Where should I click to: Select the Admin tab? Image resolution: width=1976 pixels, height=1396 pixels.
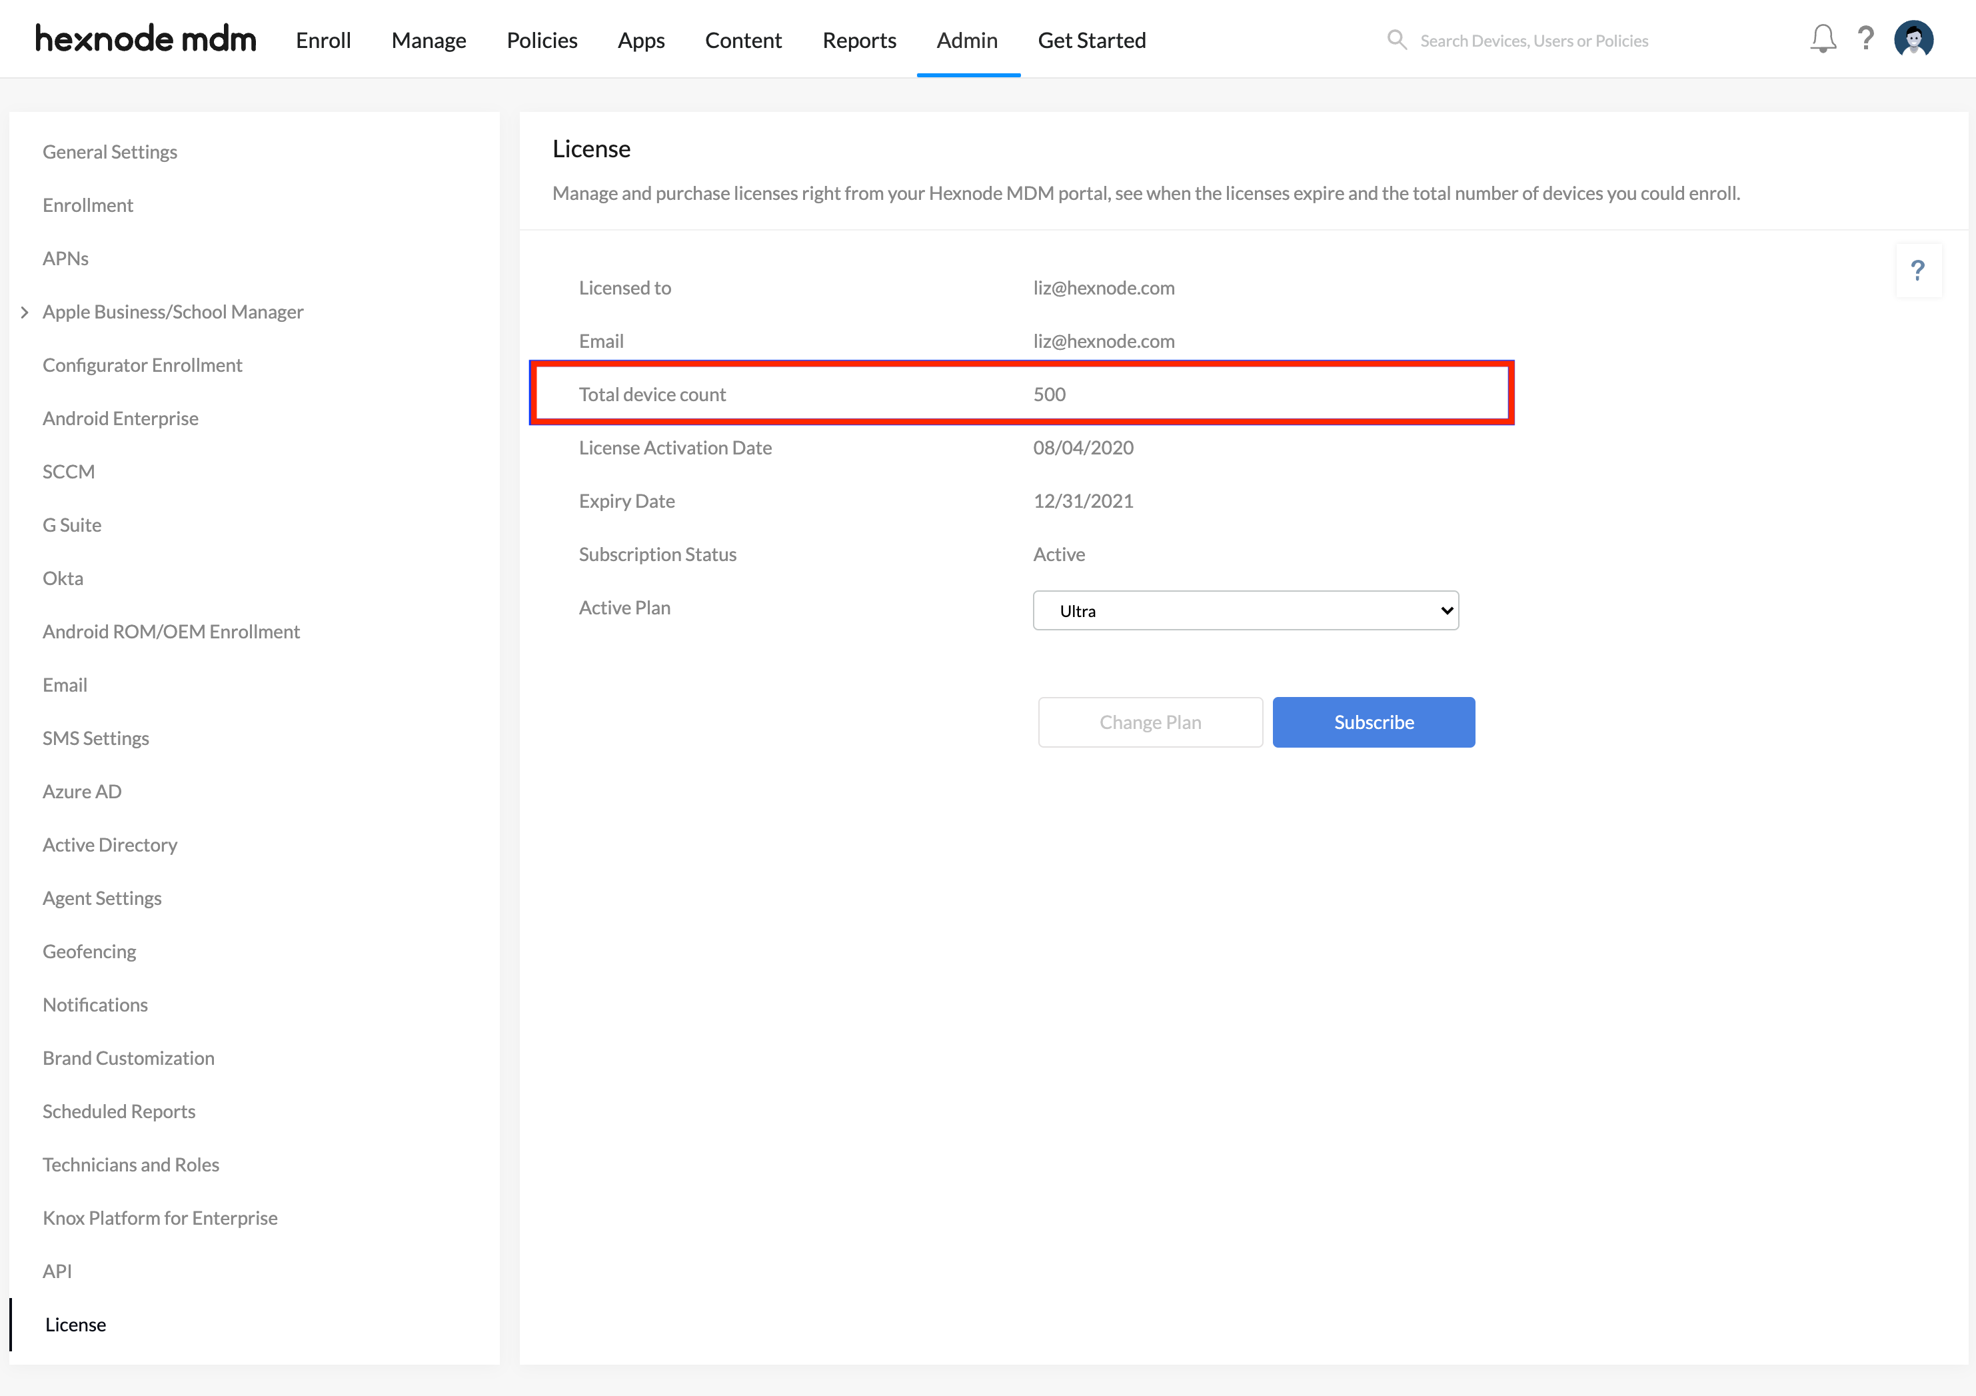968,41
